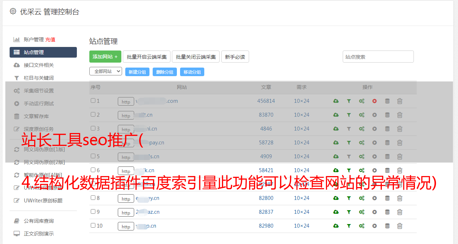Screen dimensions: 458x244
Task: Click cloud upload icon in row 10
Action: coord(336,226)
